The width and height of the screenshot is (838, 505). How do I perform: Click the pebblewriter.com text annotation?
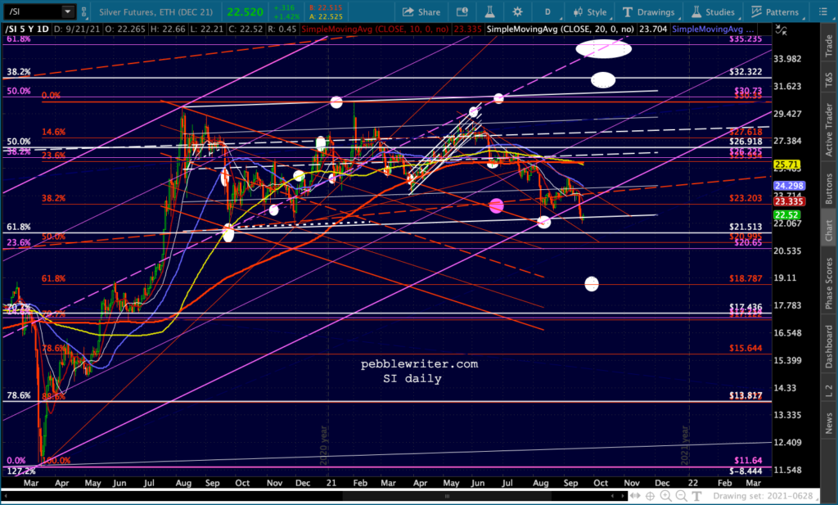[420, 364]
